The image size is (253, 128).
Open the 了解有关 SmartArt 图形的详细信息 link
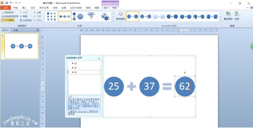pos(83,113)
